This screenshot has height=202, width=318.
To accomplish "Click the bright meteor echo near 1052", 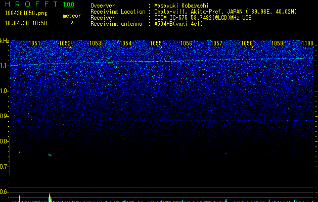I will point(50,155).
